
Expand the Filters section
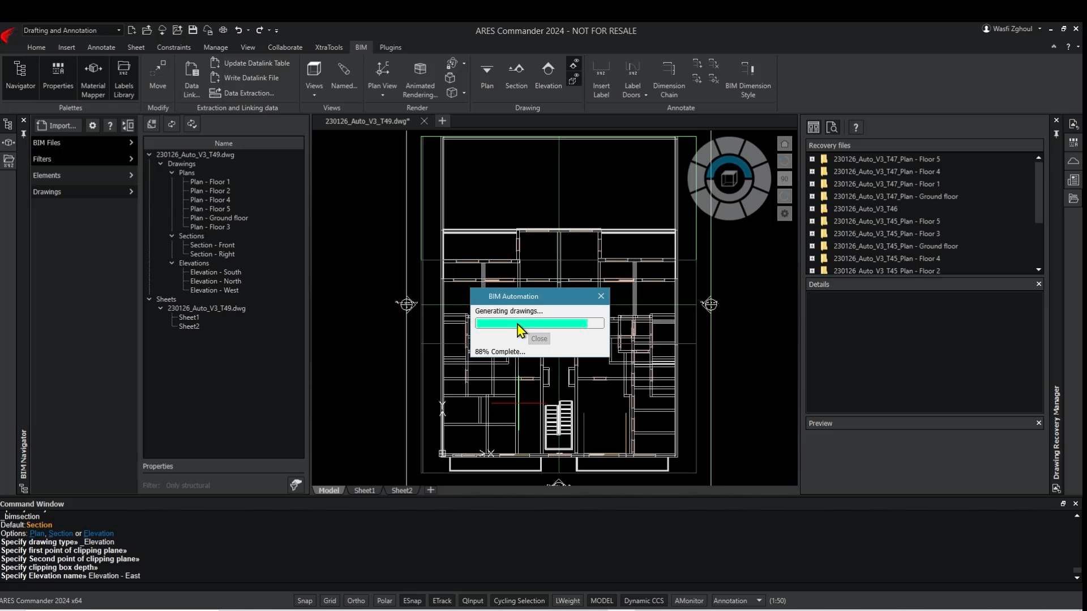pos(83,159)
